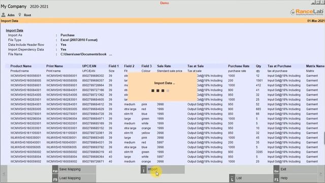Click the 'yellow' colour cell
The height and width of the screenshot is (183, 325).
pos(146,133)
